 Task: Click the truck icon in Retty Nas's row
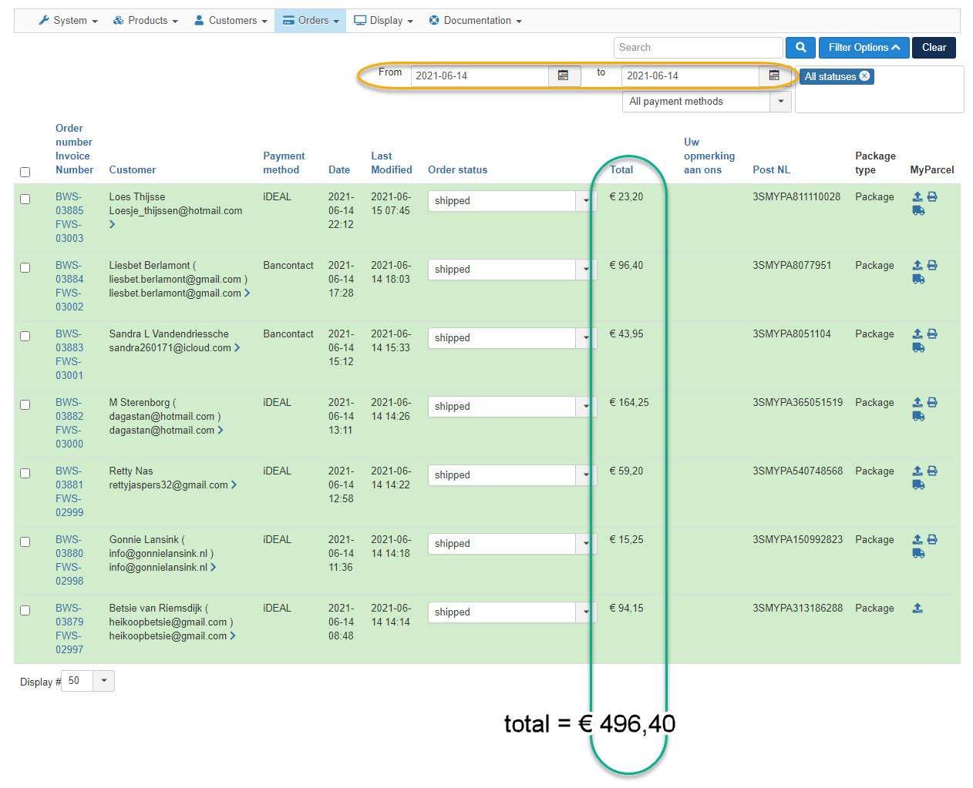tap(918, 485)
